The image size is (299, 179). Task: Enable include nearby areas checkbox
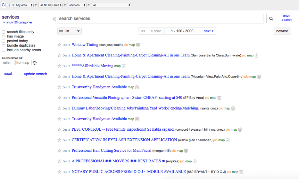pos(3,50)
